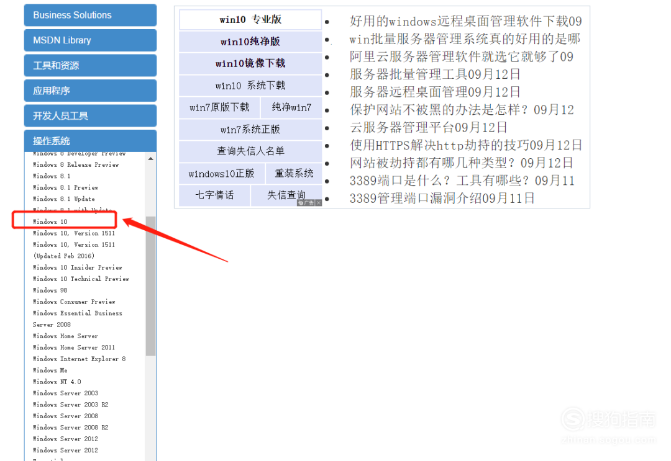Open the win10 系统下载 ad link
Screen dimensions: 671x461
pos(250,86)
